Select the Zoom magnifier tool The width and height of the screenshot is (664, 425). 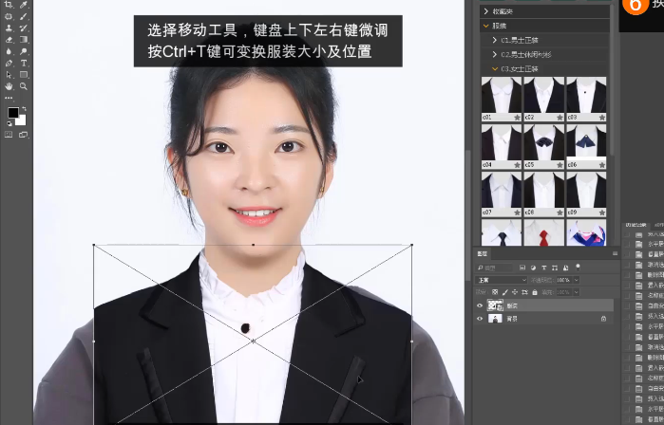click(24, 86)
